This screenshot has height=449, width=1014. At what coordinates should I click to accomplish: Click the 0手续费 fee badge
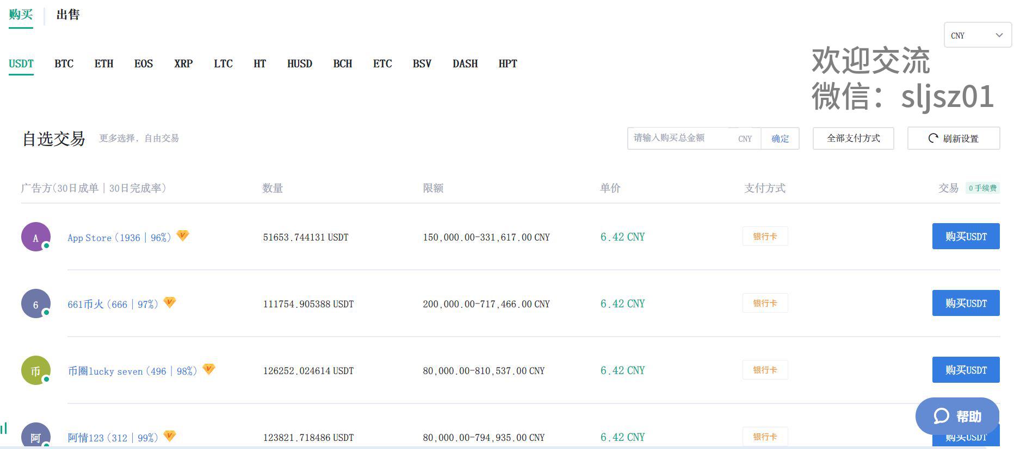(x=982, y=188)
